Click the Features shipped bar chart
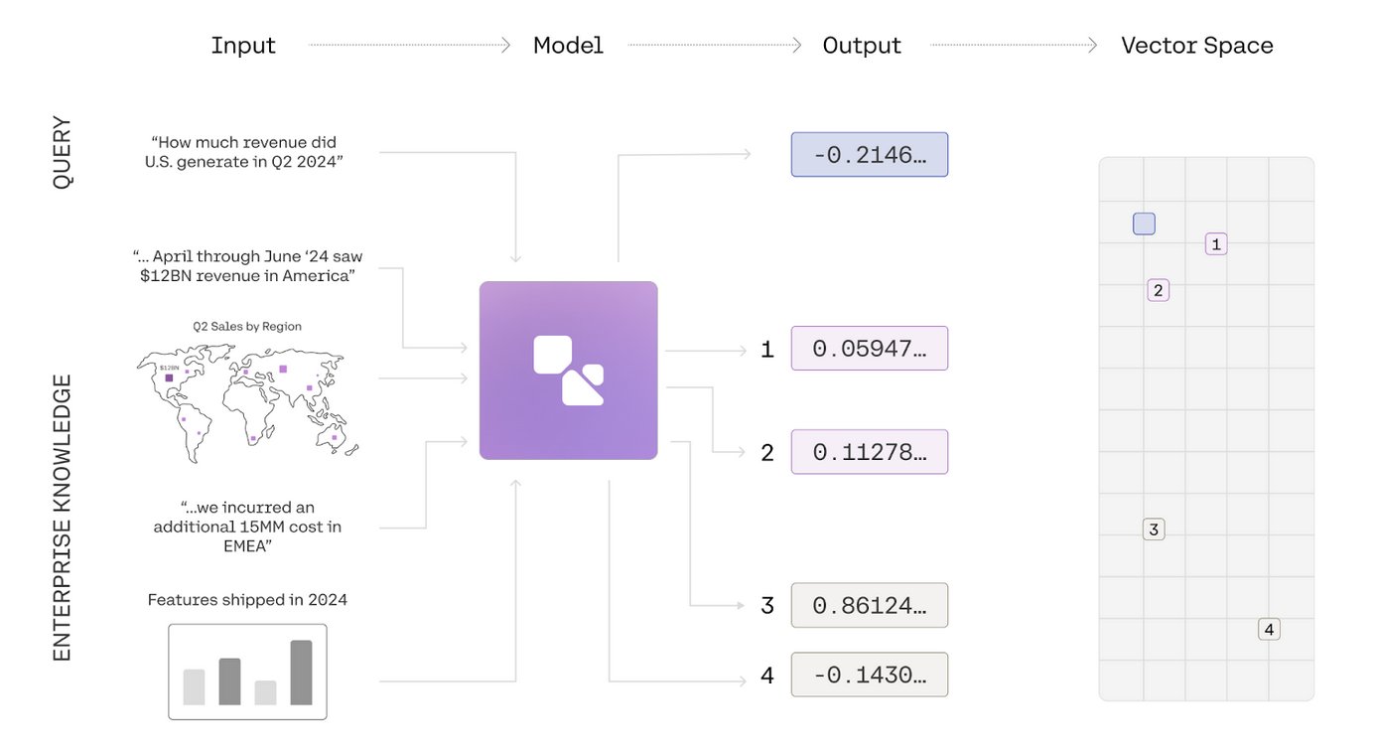The height and width of the screenshot is (753, 1376). point(247,672)
